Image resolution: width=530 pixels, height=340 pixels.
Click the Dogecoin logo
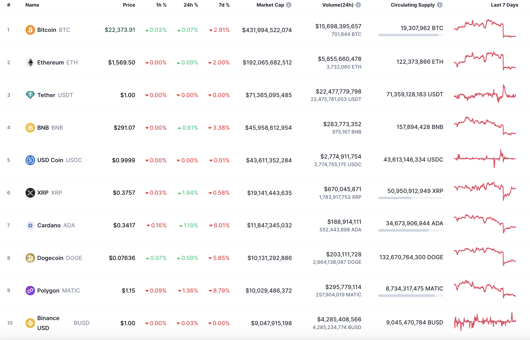pos(30,258)
